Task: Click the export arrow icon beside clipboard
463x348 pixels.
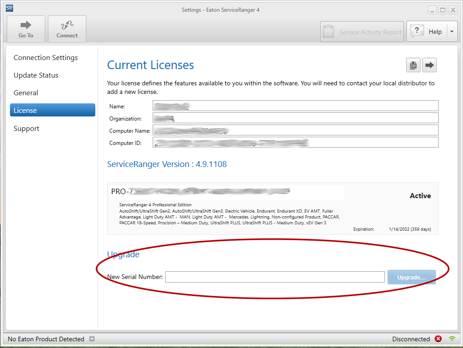Action: (429, 65)
